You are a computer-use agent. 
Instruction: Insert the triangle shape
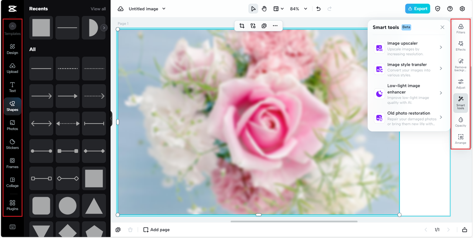pyautogui.click(x=94, y=206)
